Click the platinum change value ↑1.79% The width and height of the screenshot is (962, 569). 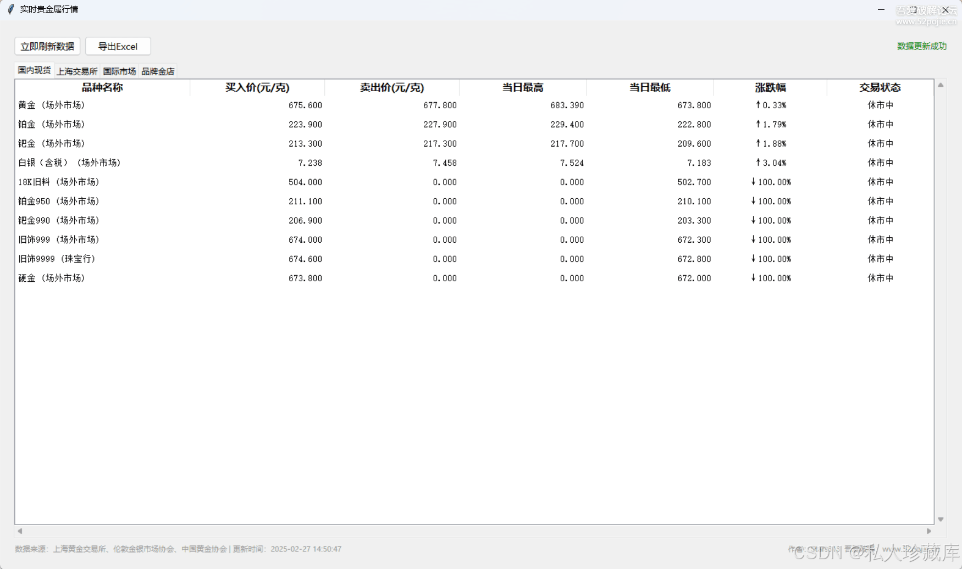point(771,124)
